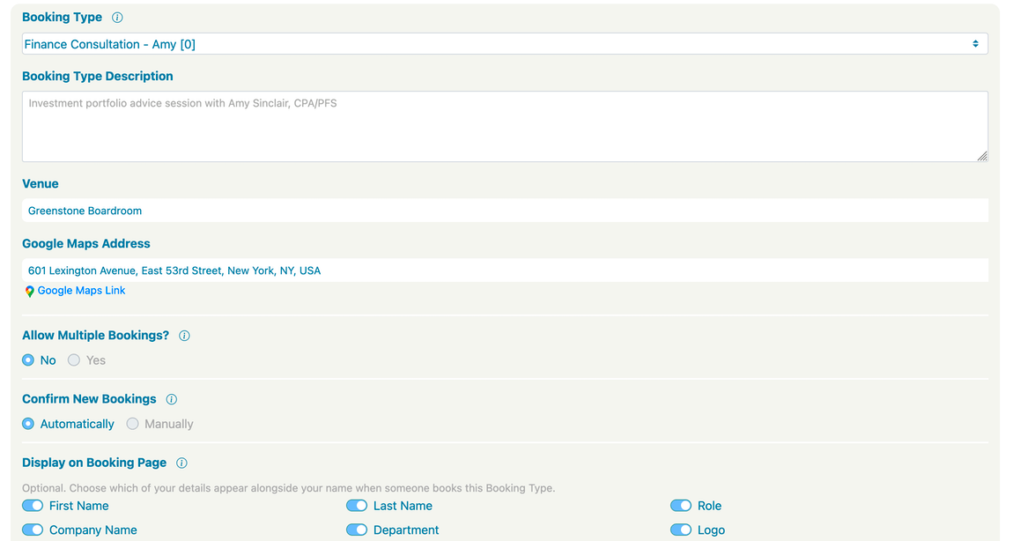Click the 'Optional. Choose which of your details' hint

point(289,488)
